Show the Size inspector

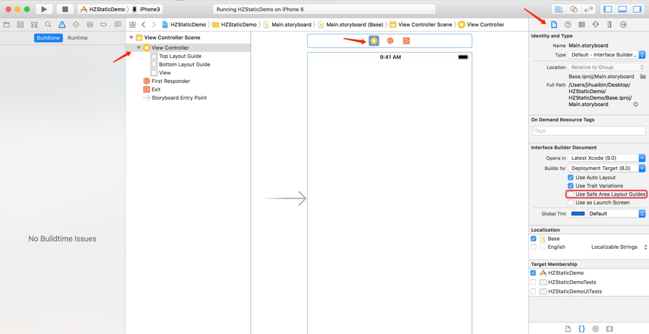tap(609, 25)
